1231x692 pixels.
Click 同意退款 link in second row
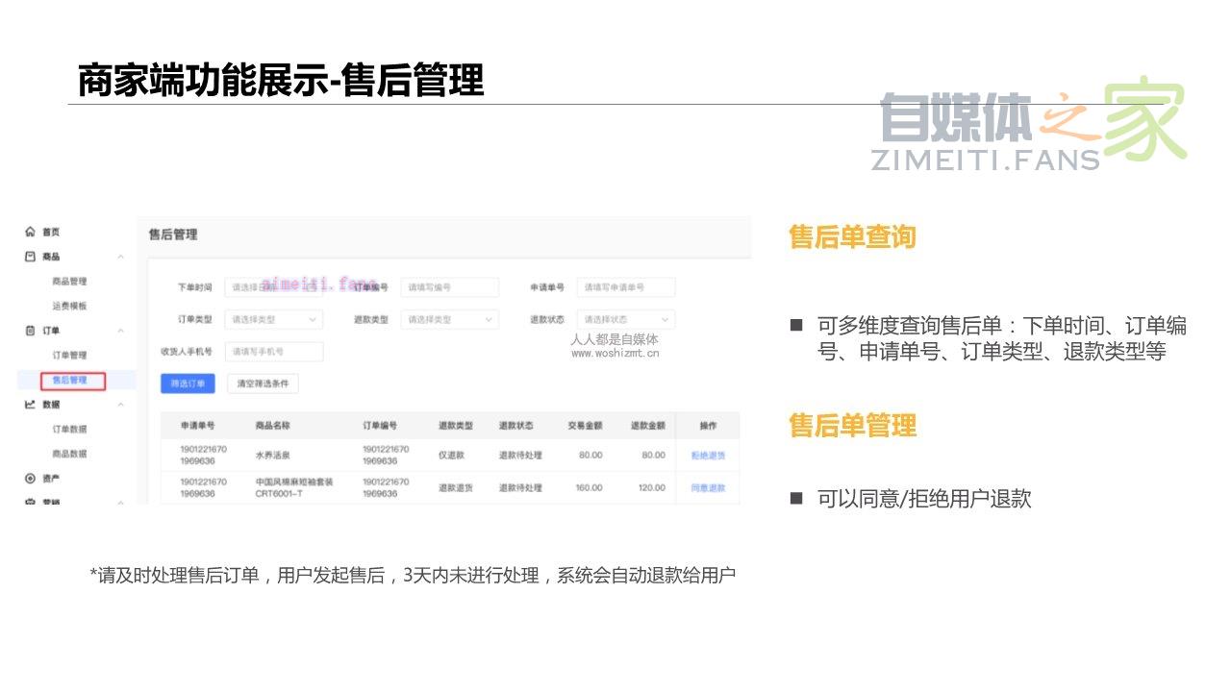tap(708, 488)
